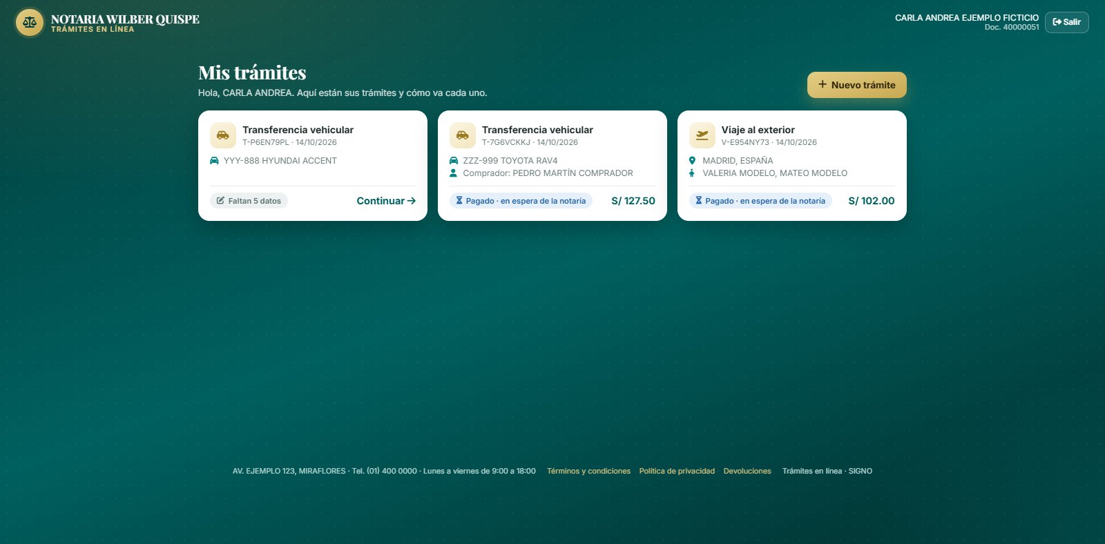The image size is (1105, 544).
Task: Click the Faltan 5 datos status badge
Action: point(249,201)
